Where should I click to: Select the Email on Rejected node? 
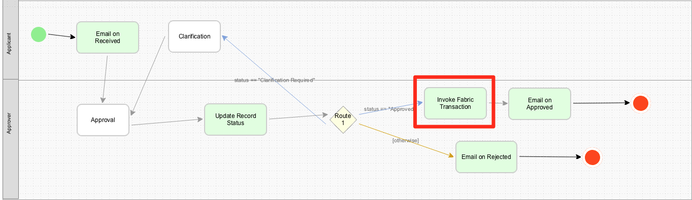pyautogui.click(x=486, y=157)
